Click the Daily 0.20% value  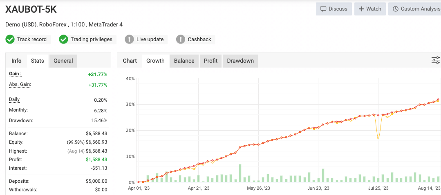click(101, 100)
